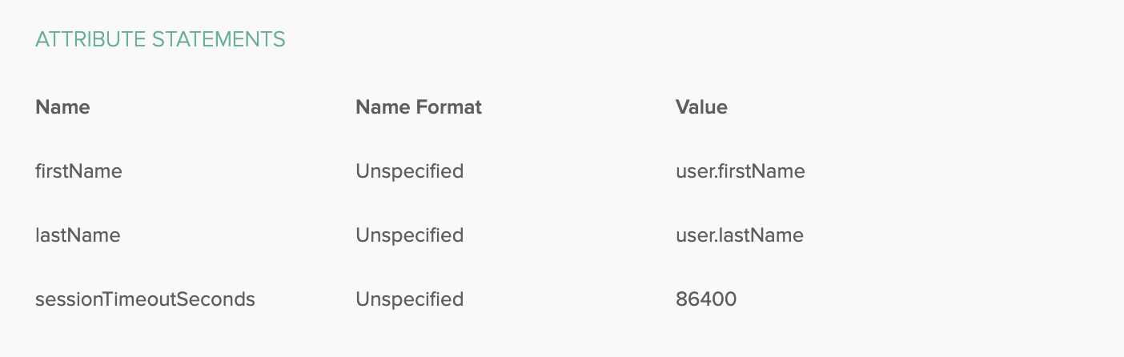The image size is (1124, 357).
Task: Click the ATTRIBUTE STATEMENTS heading
Action: pos(160,39)
